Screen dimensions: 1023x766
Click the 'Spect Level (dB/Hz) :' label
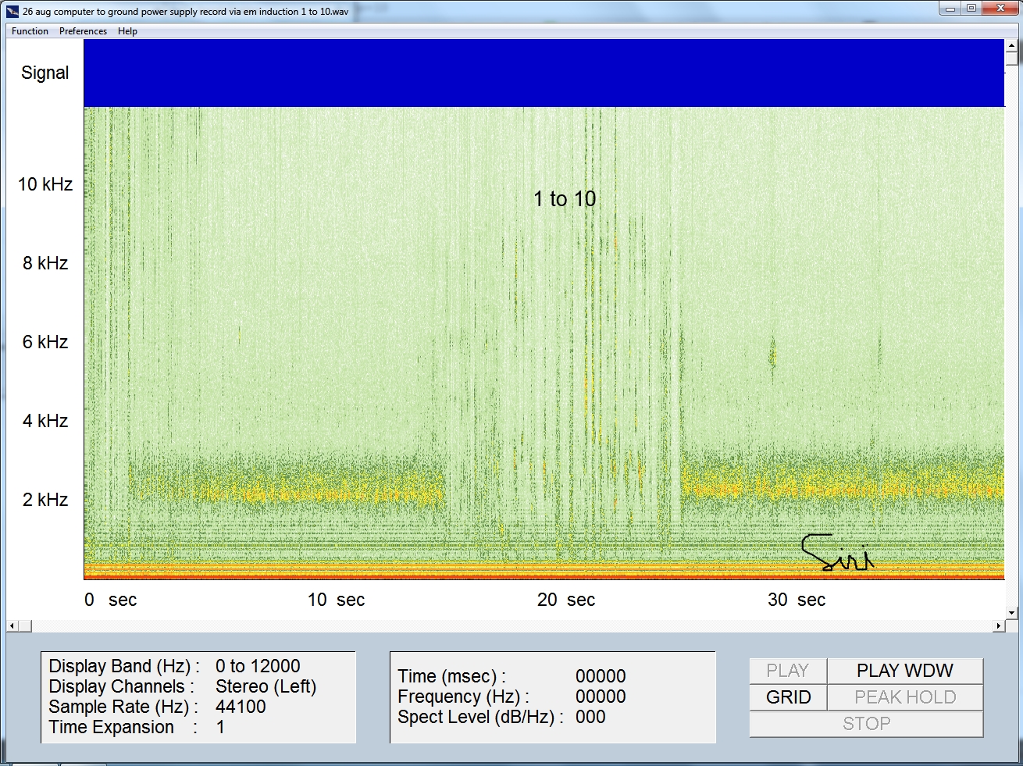pos(480,717)
